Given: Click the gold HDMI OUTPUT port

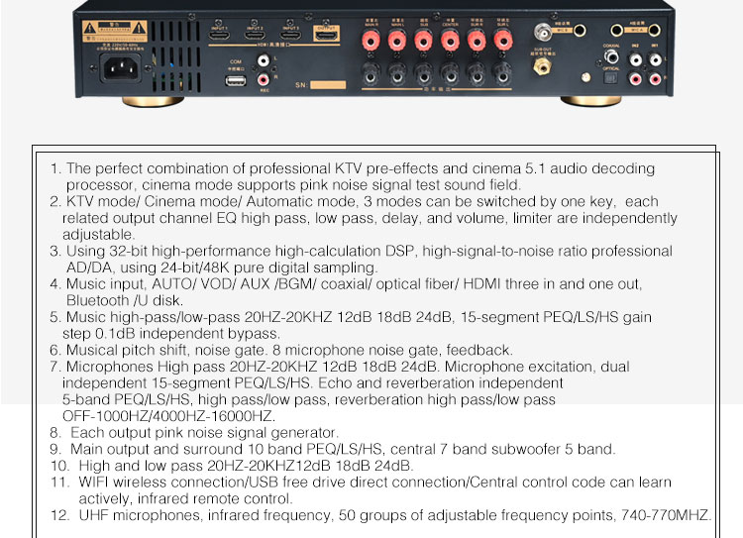Looking at the screenshot, I should point(327,34).
